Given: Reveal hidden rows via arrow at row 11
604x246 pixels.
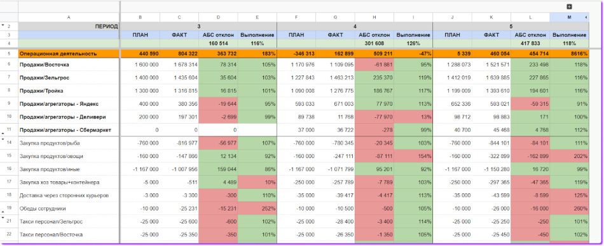Looking at the screenshot, I should pyautogui.click(x=3, y=133).
